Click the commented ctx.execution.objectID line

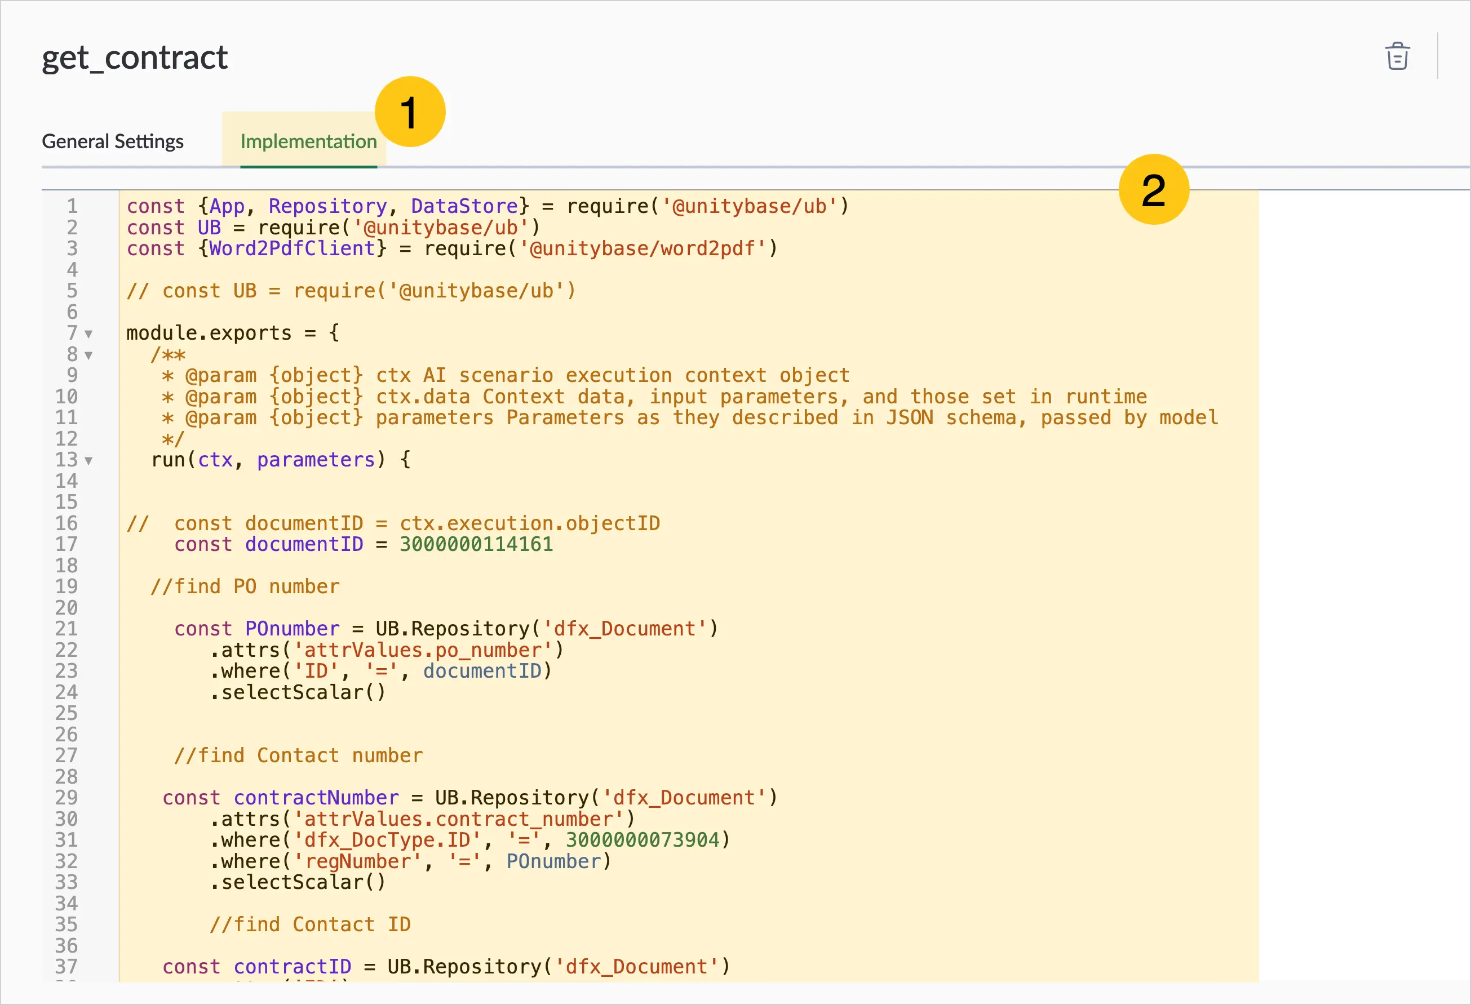[393, 524]
